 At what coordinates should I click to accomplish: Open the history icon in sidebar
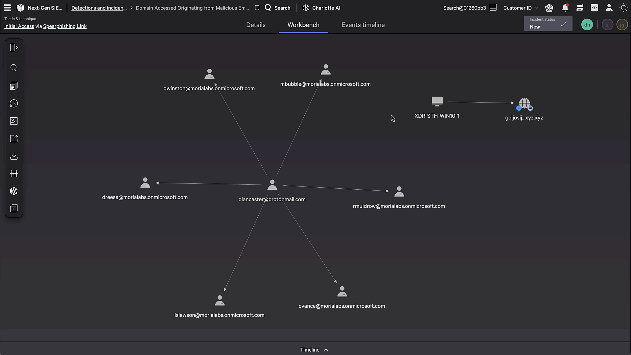[x=14, y=103]
